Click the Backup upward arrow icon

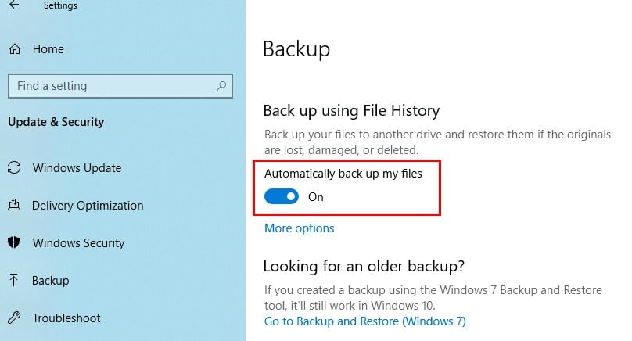[14, 280]
